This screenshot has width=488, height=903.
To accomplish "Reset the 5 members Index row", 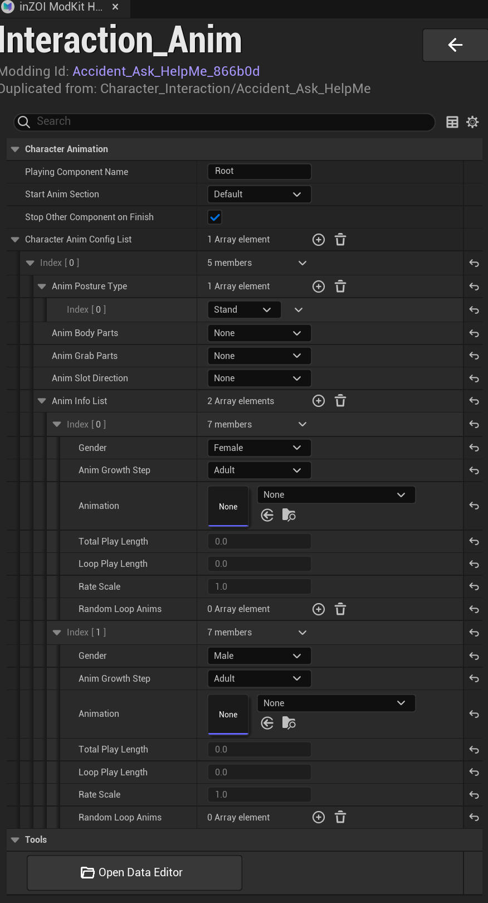I will pyautogui.click(x=474, y=263).
